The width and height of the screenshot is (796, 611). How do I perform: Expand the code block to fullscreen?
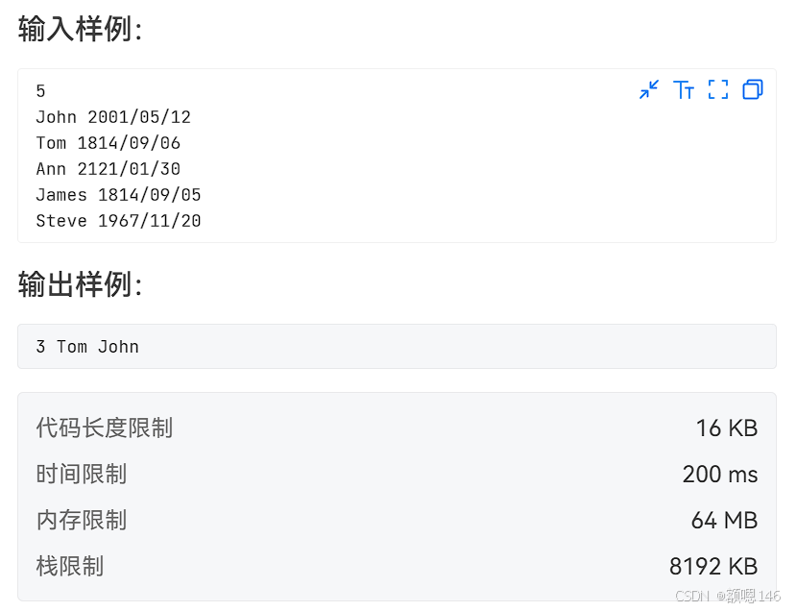coord(717,89)
